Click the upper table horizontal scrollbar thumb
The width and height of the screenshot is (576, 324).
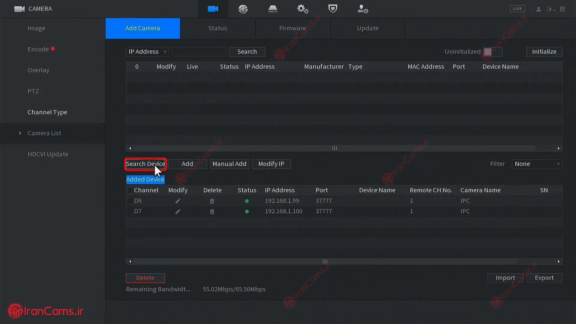[x=334, y=148]
